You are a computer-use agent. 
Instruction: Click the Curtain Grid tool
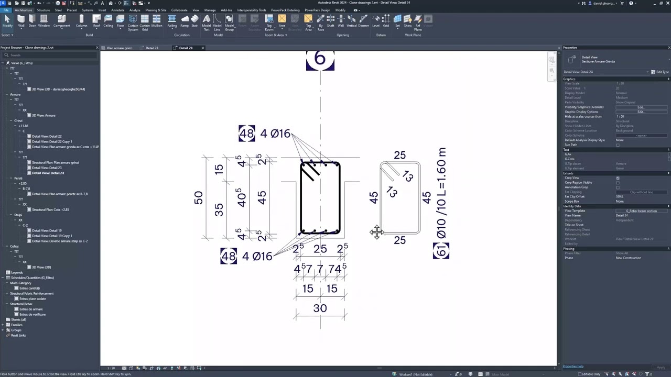145,23
